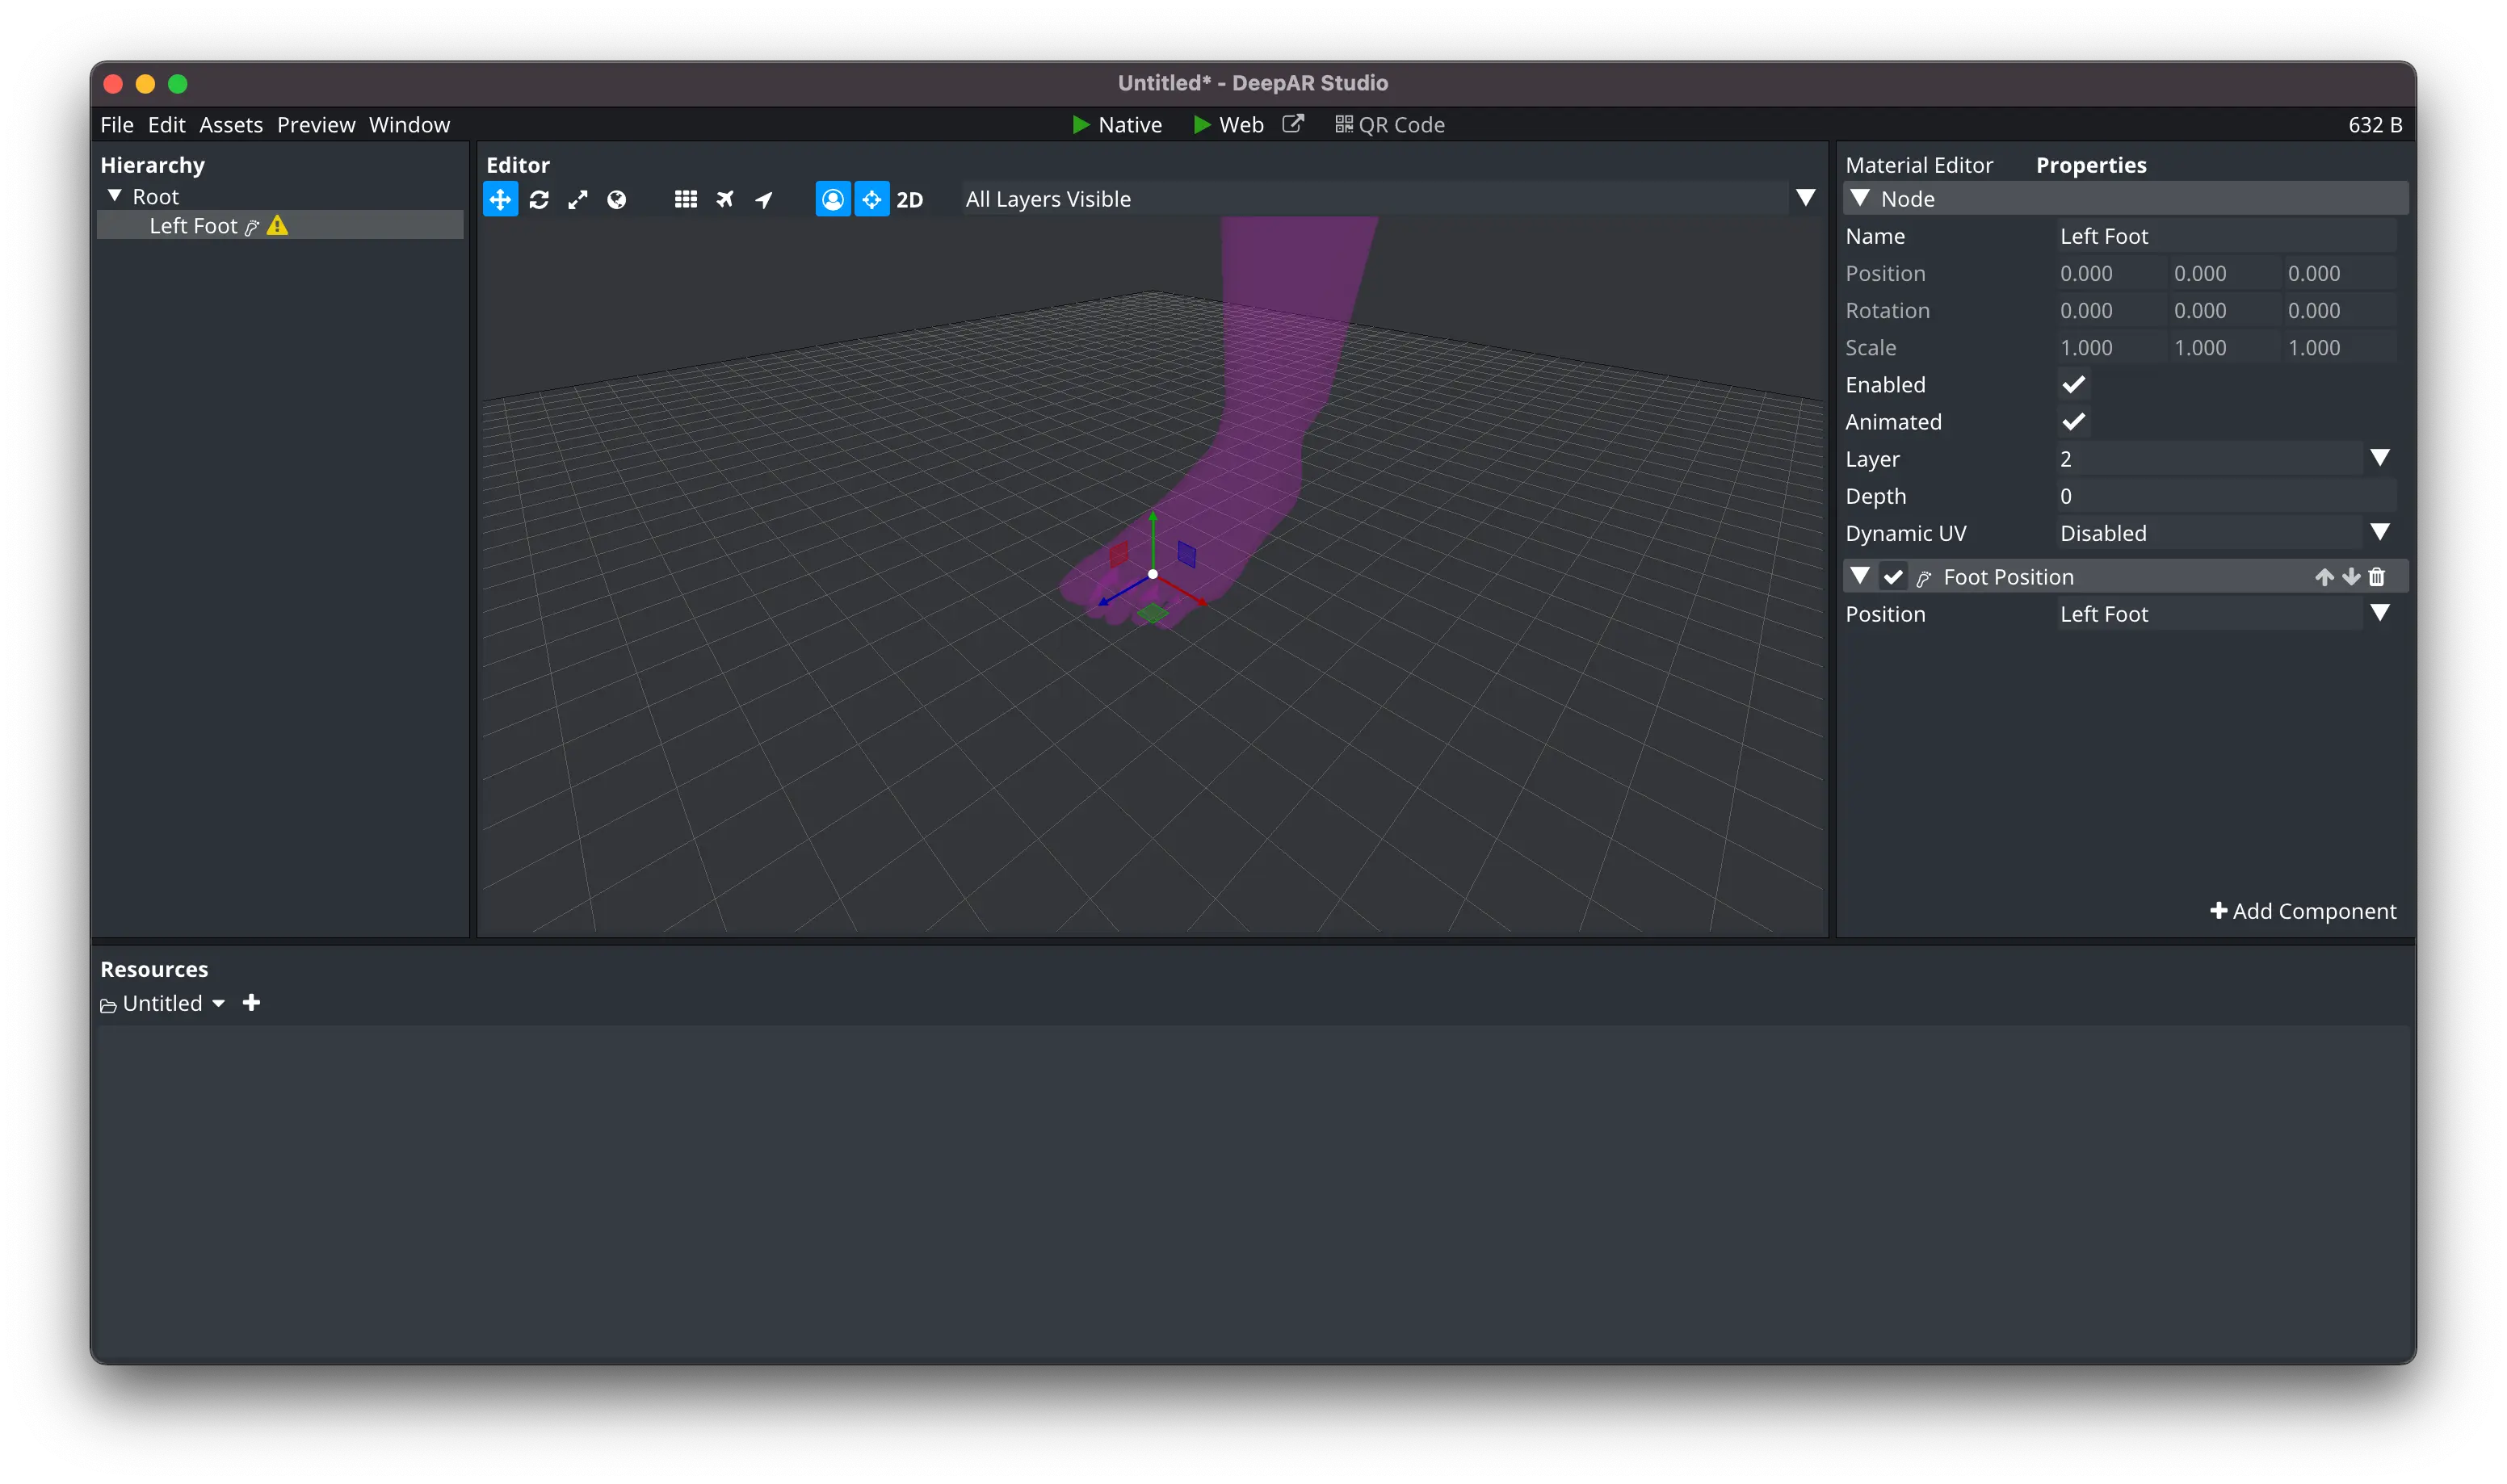
Task: Click the Position field showing Left Foot
Action: point(2209,614)
